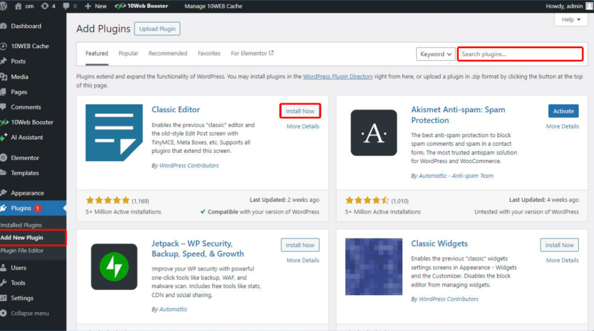
Task: Expand the Help dropdown tab
Action: (x=571, y=20)
